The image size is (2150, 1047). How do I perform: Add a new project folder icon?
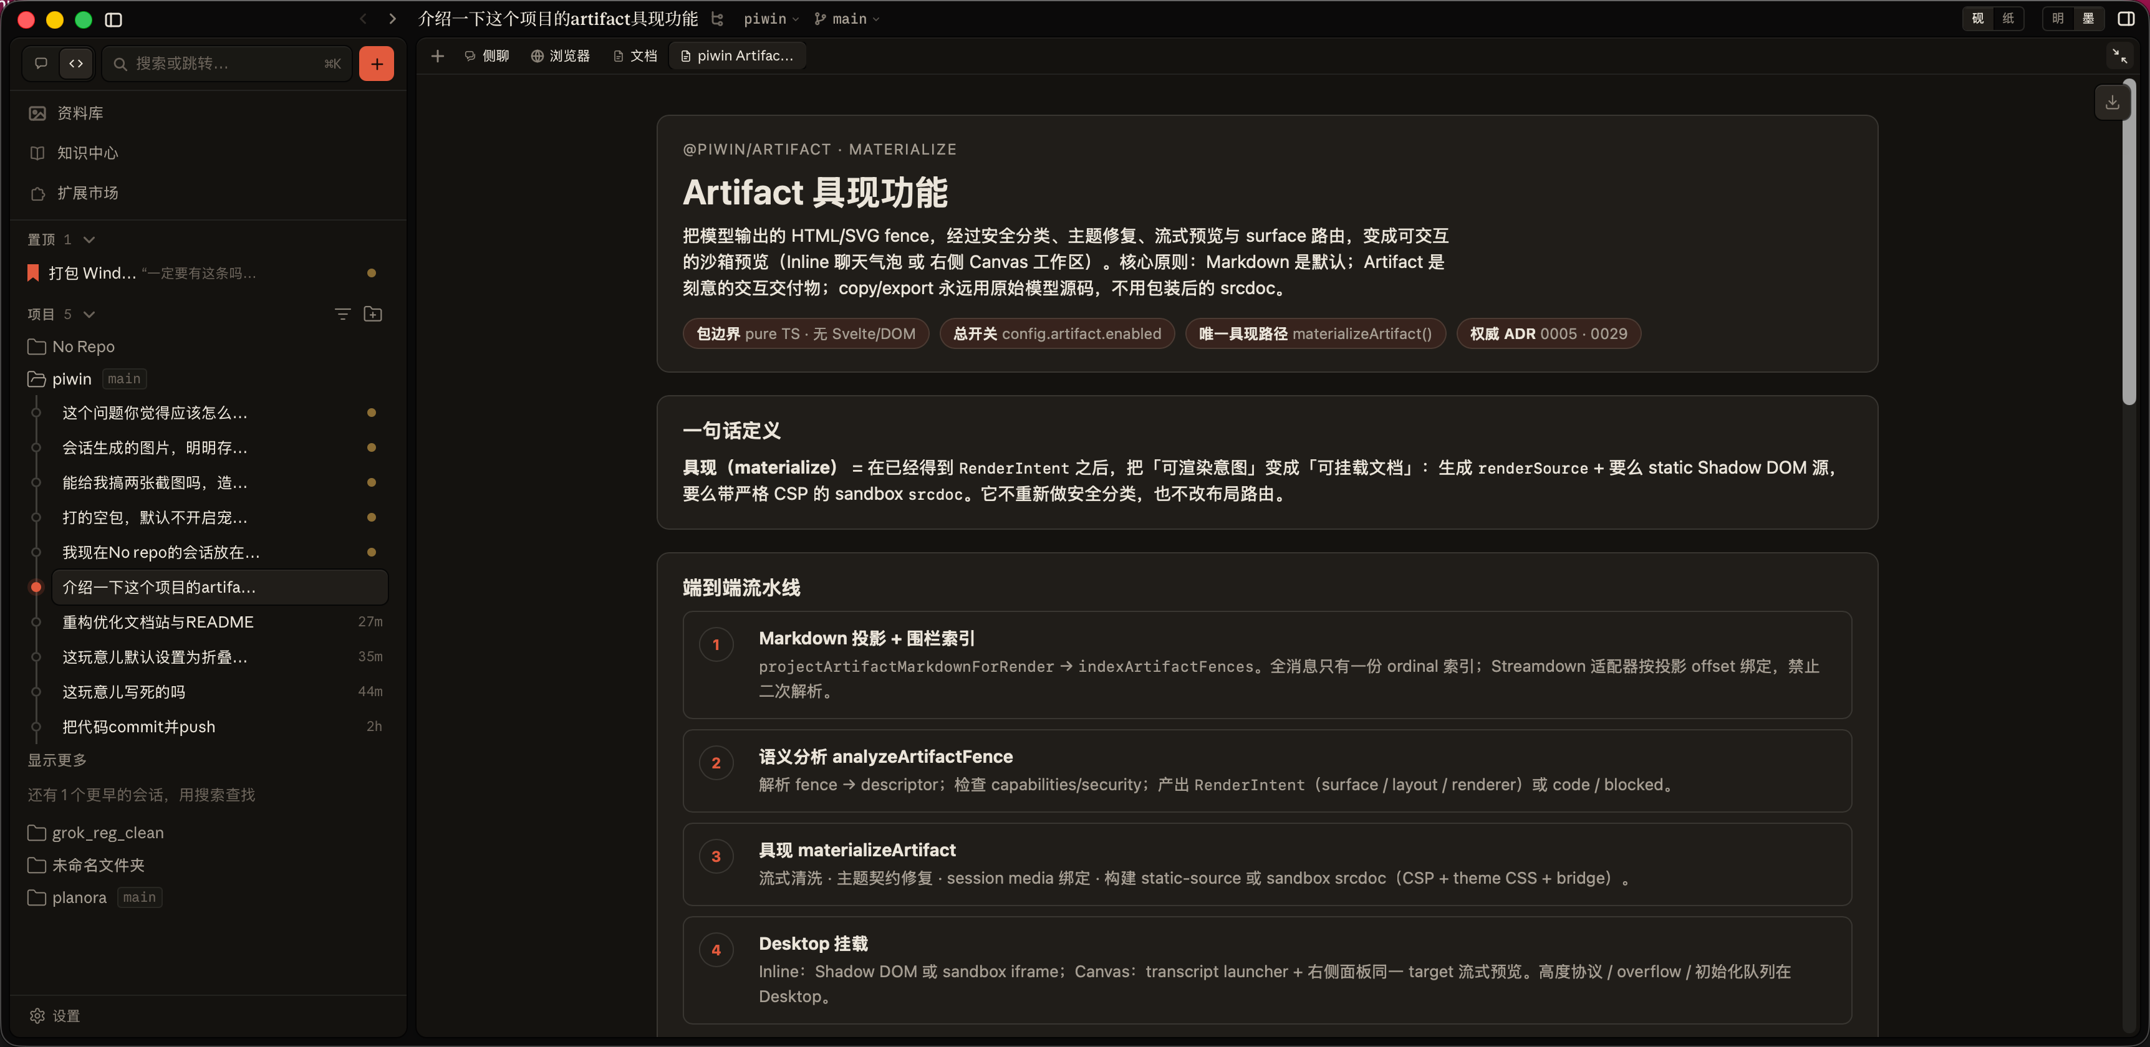373,313
